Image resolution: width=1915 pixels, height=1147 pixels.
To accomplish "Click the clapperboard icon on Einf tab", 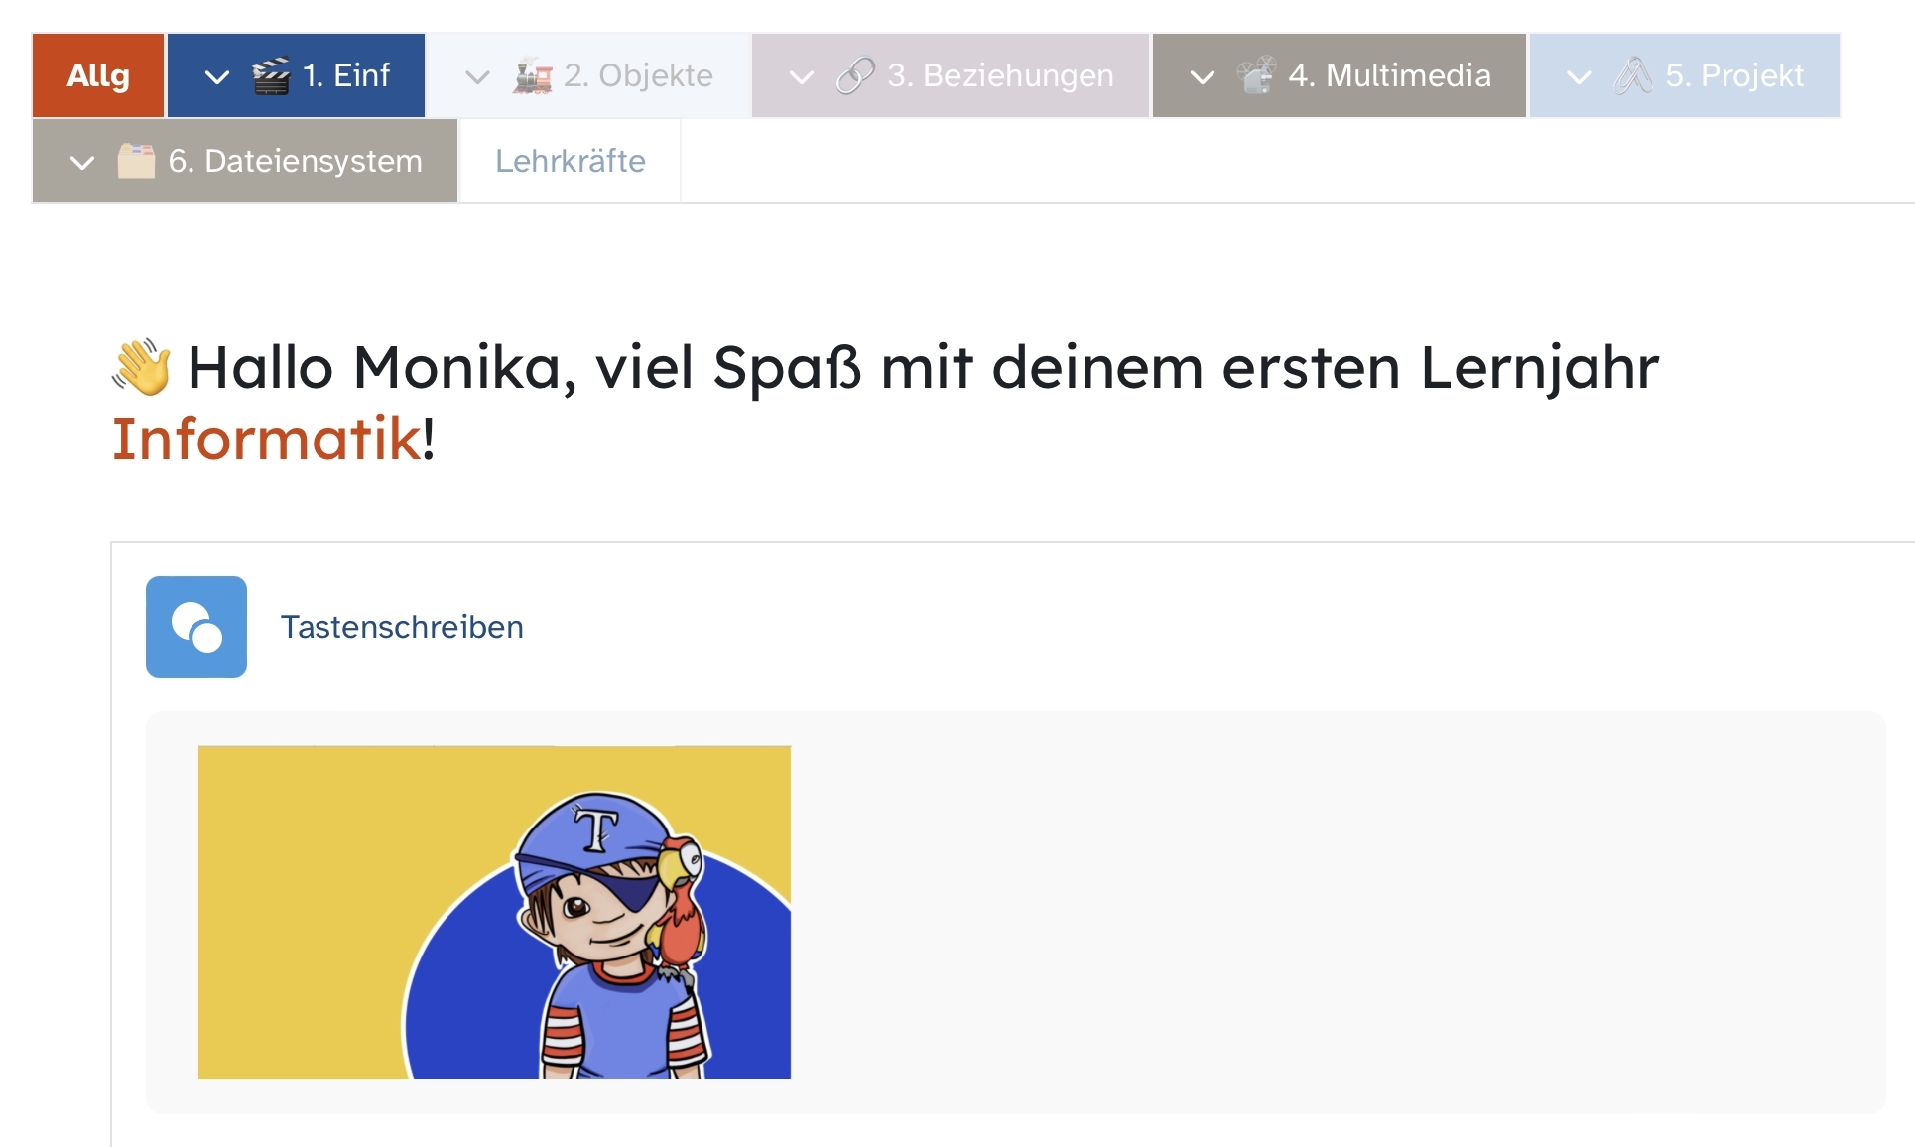I will coord(270,76).
